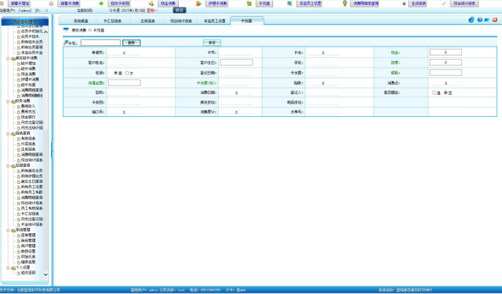Switch to the 生成报表 tab

coord(148,21)
